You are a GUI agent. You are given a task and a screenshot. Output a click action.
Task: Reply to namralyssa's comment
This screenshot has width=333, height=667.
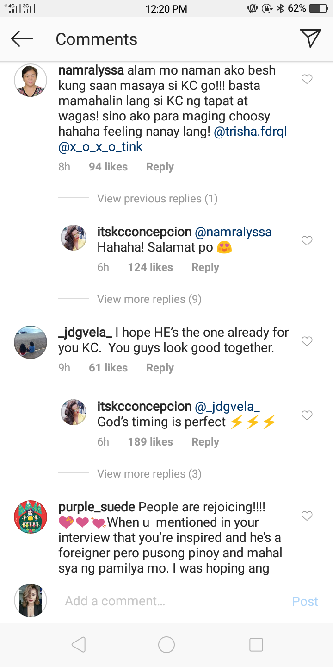pyautogui.click(x=160, y=167)
